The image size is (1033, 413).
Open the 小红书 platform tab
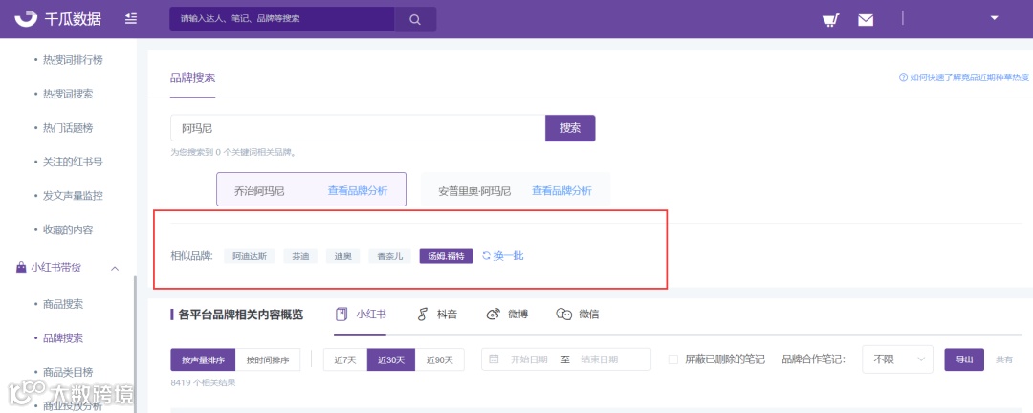coord(361,315)
